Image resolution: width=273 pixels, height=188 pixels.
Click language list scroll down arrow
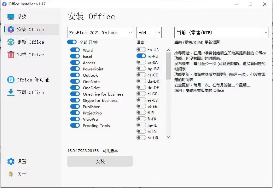coord(168,137)
